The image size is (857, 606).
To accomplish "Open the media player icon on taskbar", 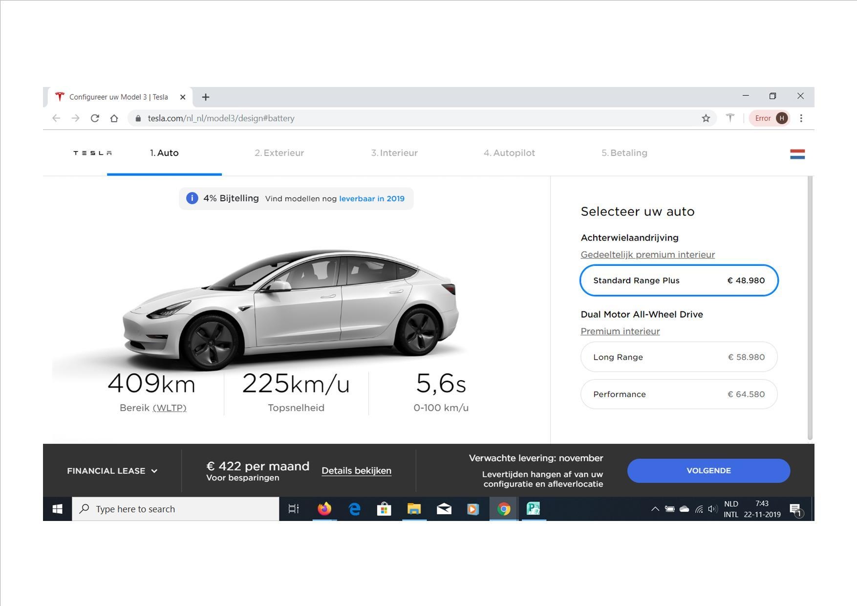I will tap(473, 509).
